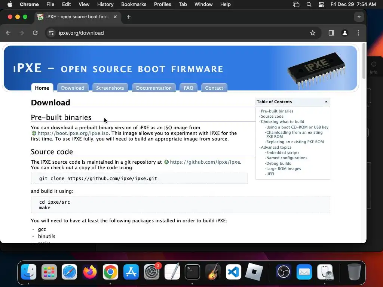
Task: Open the Edit menu
Action: click(x=66, y=4)
